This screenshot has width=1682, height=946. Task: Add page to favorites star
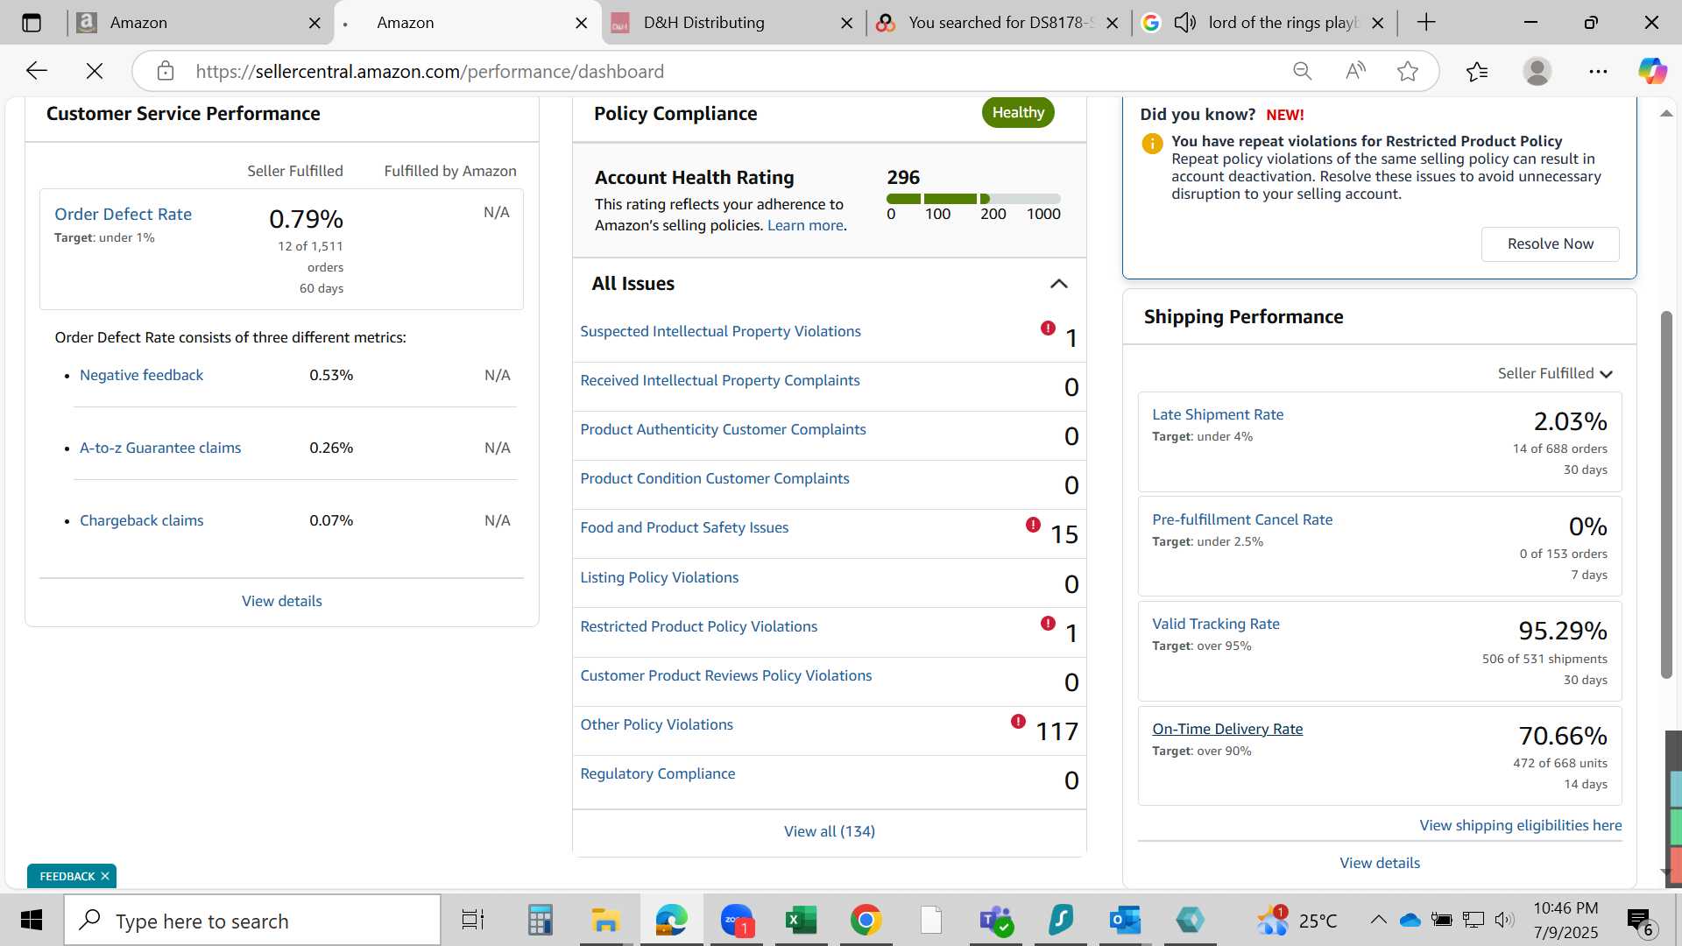1408,71
